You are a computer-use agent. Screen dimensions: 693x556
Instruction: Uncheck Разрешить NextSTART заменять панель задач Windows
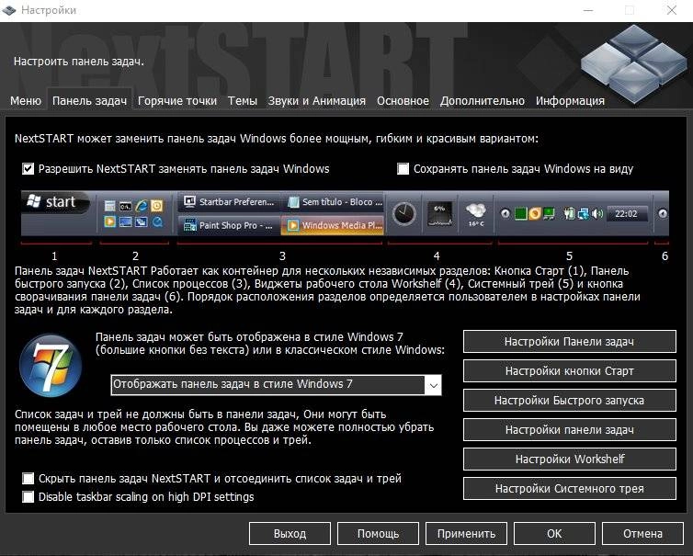(28, 169)
